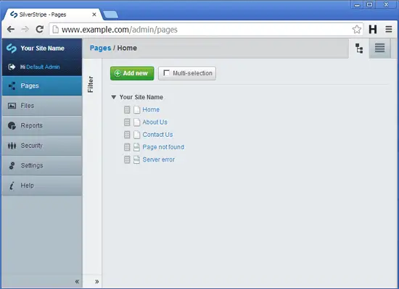Click the green Add new button
The width and height of the screenshot is (399, 289).
(x=132, y=73)
